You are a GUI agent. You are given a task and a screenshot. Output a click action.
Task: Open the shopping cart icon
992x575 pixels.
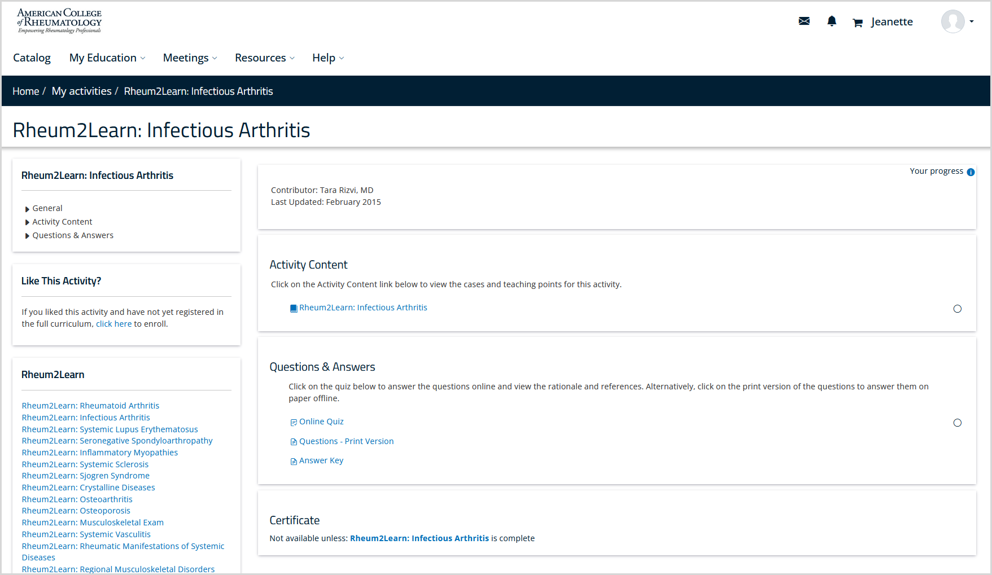(858, 23)
